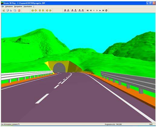This screenshot has height=127, width=156.
Task: Click the yellow right arrow navigation icon
Action: tap(47, 10)
